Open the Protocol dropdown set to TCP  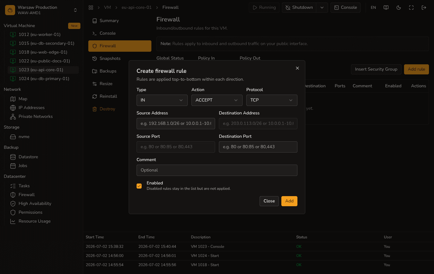(272, 100)
